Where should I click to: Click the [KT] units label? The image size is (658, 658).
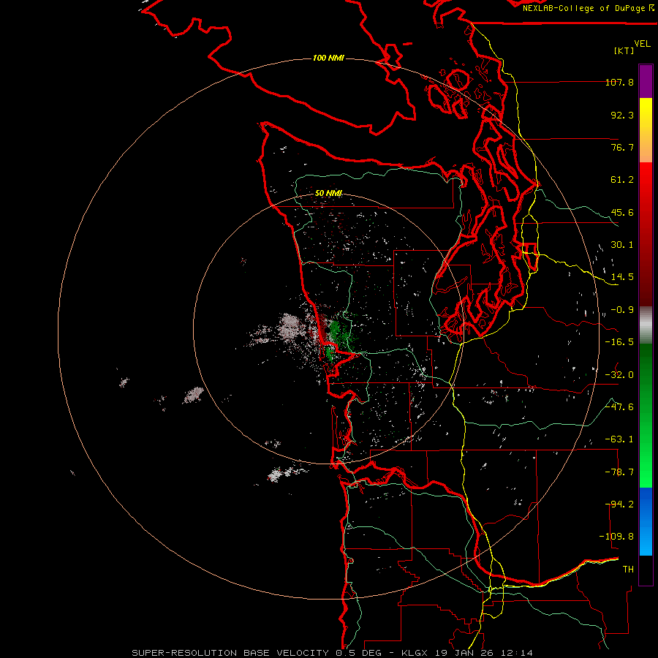624,50
